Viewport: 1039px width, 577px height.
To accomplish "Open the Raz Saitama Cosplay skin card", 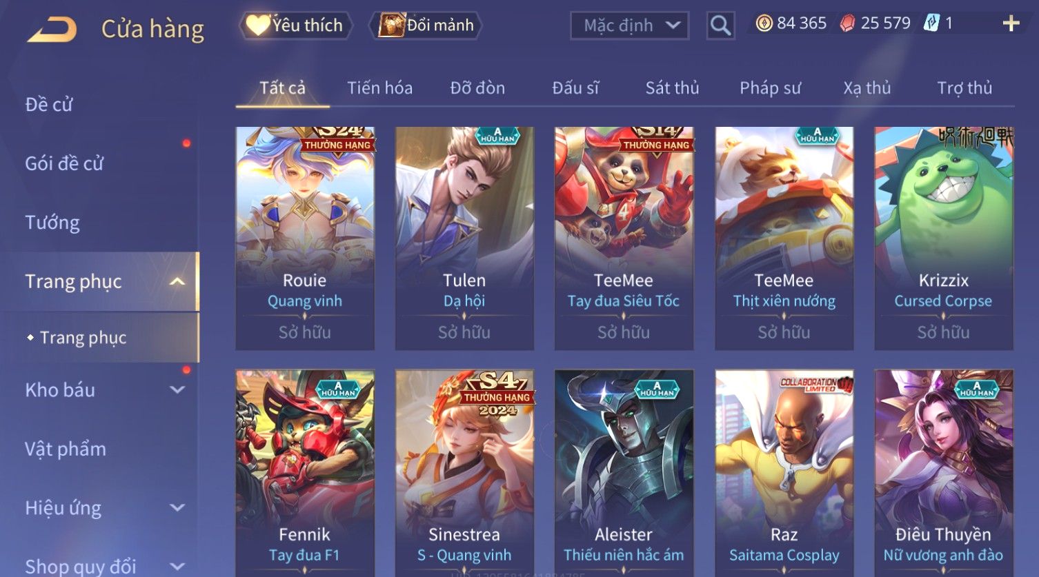I will [784, 472].
